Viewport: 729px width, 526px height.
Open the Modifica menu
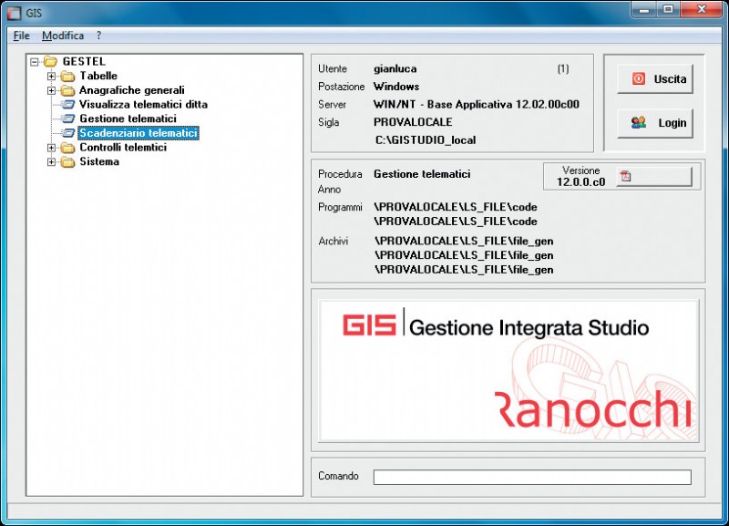tap(63, 36)
